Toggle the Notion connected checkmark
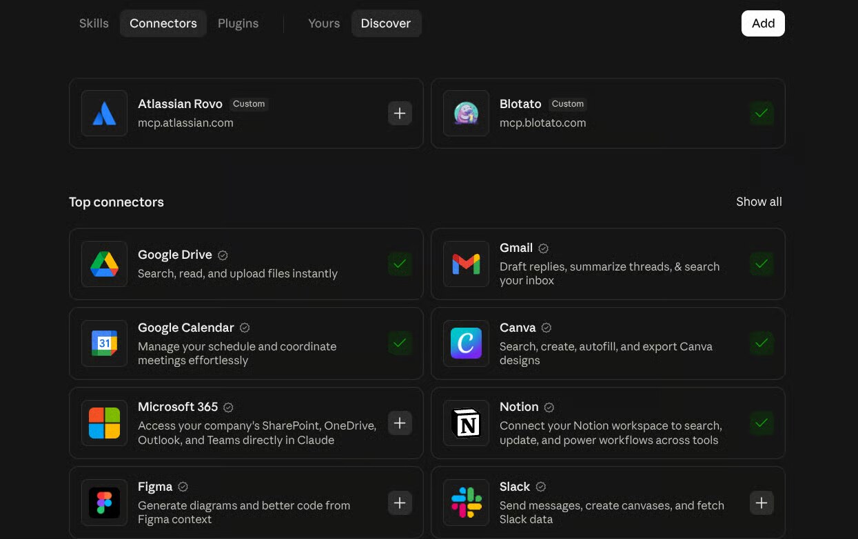The image size is (858, 539). pos(762,423)
